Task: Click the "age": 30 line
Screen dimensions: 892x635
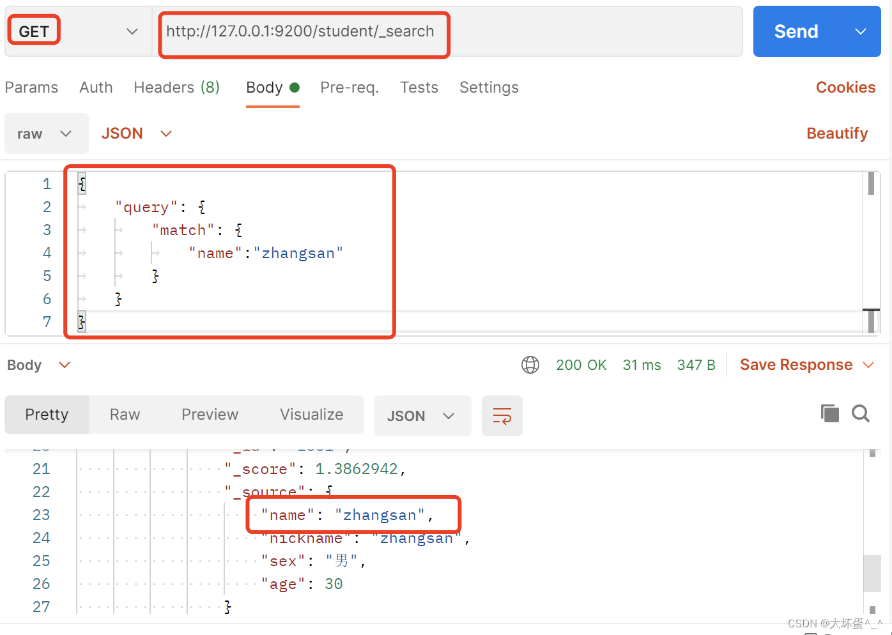Action: click(x=302, y=584)
